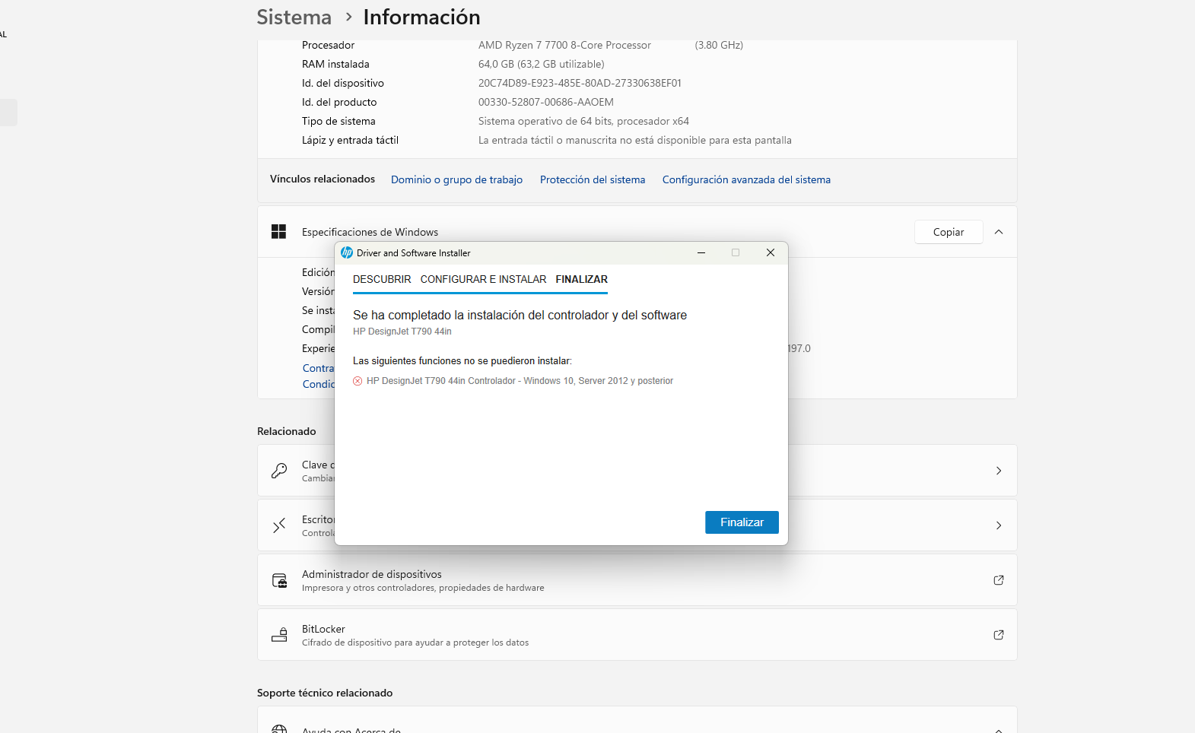Expand the Escritorio remoto row chevron

tap(999, 525)
